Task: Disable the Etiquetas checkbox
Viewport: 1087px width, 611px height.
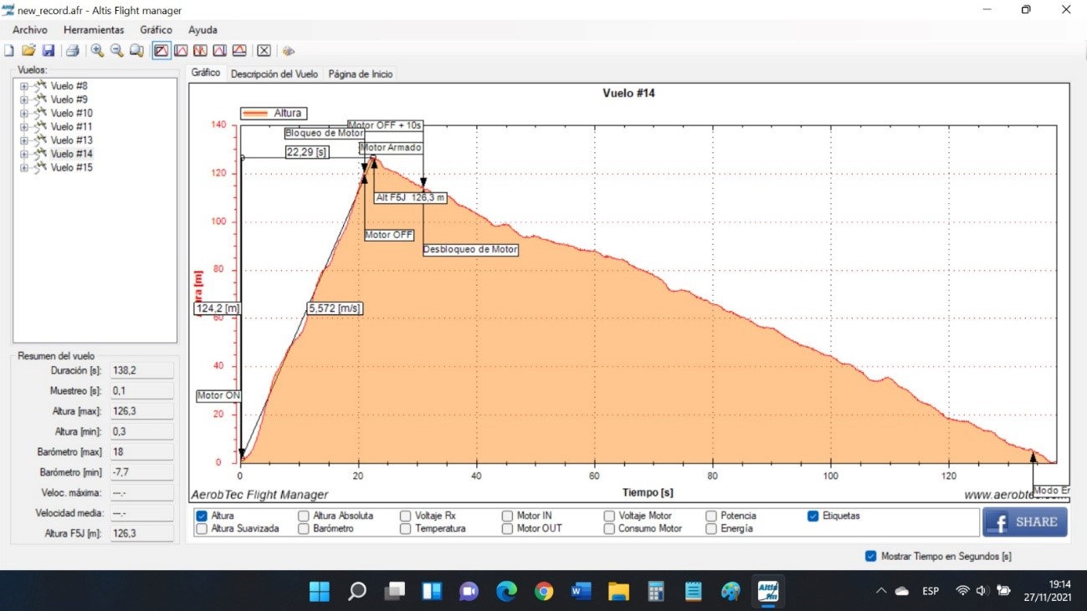Action: (813, 516)
